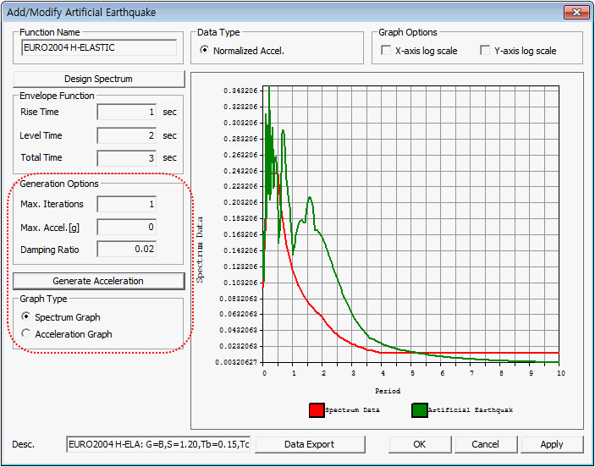This screenshot has width=595, height=467.
Task: Click the Design Spectrum button
Action: (98, 79)
